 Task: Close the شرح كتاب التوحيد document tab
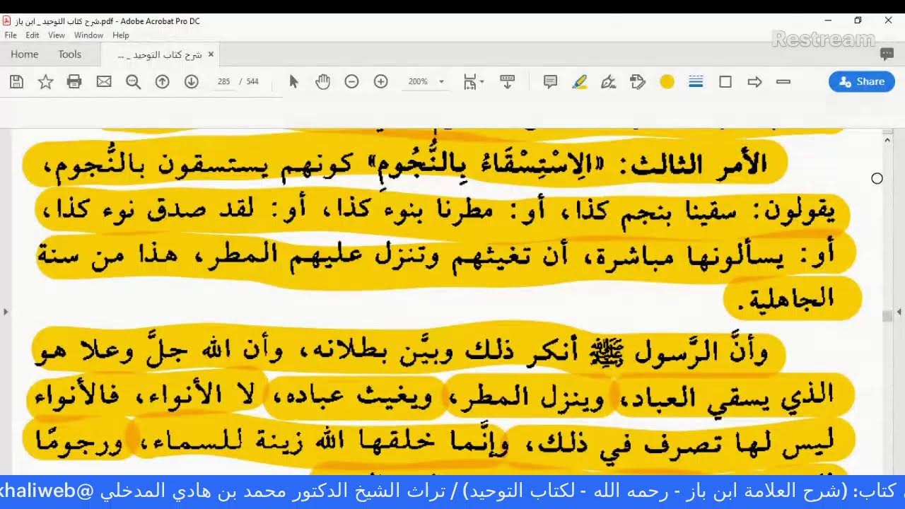(211, 54)
